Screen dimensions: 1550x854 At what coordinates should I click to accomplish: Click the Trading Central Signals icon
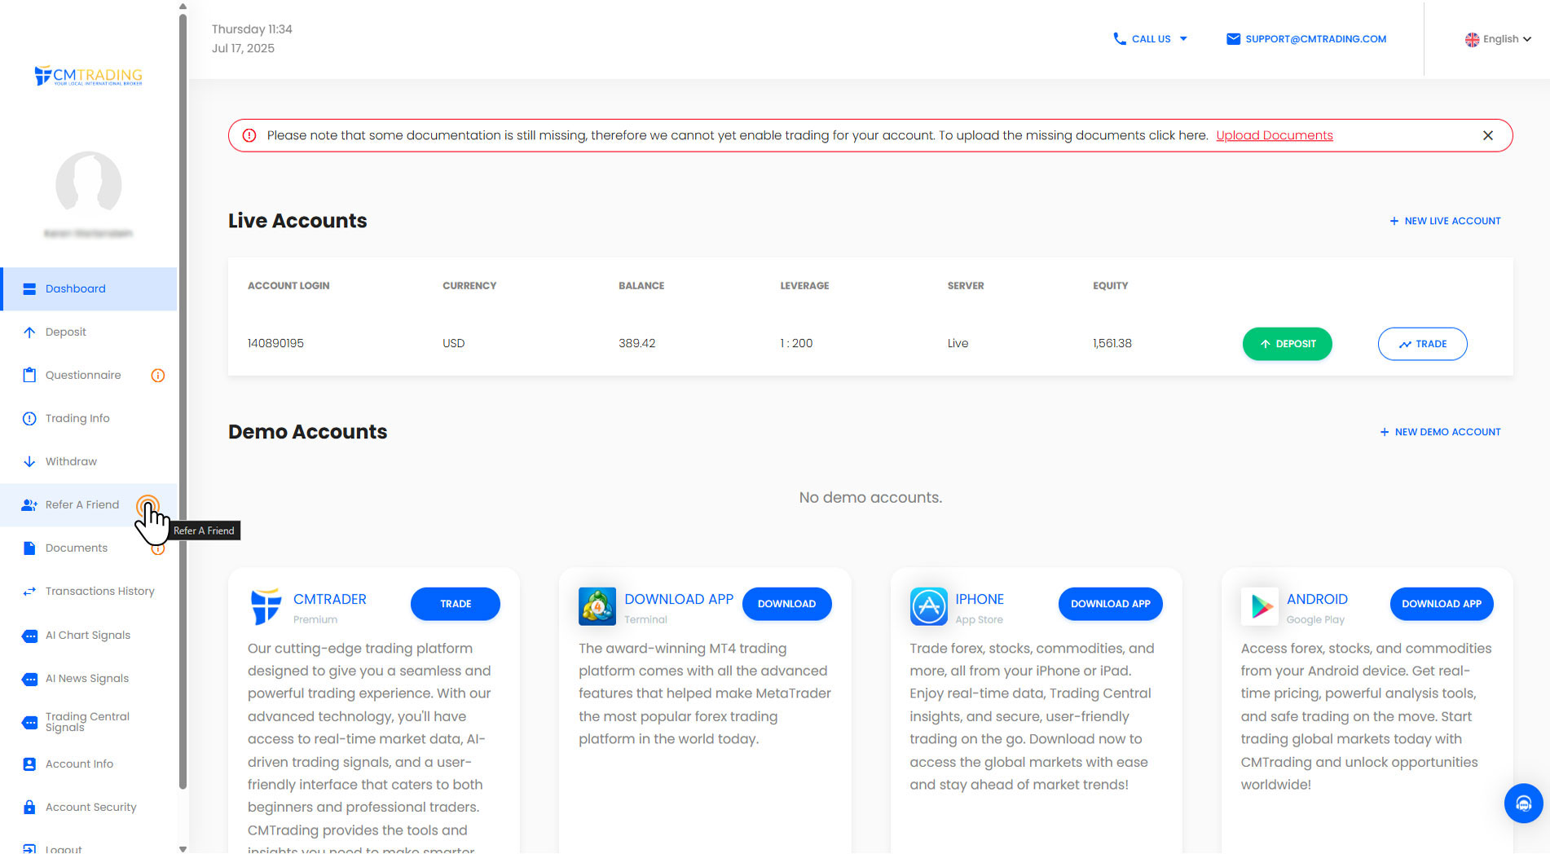tap(29, 723)
